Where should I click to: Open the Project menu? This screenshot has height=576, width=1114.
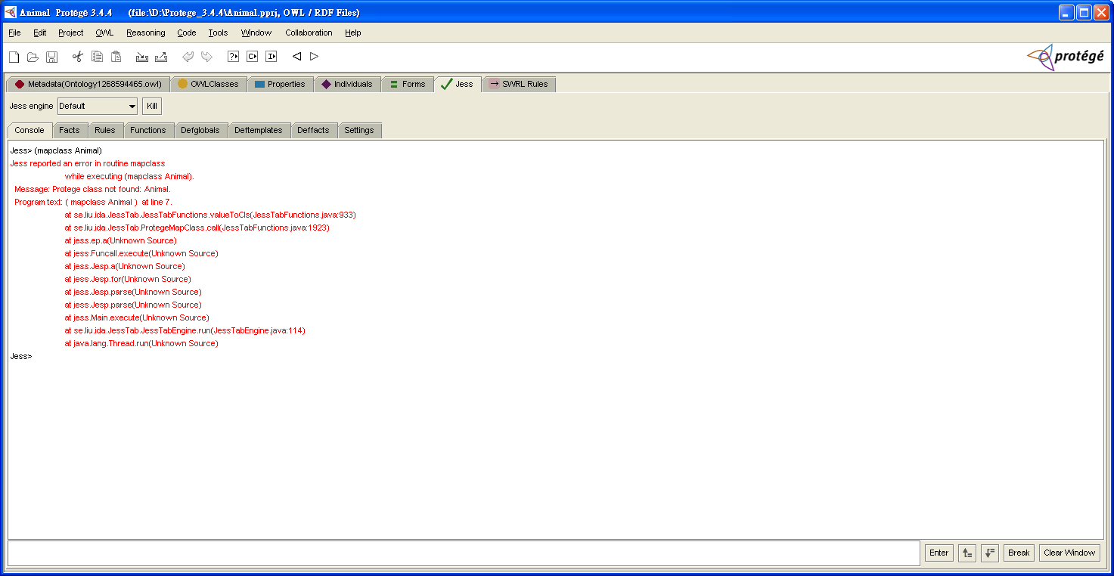pyautogui.click(x=71, y=33)
